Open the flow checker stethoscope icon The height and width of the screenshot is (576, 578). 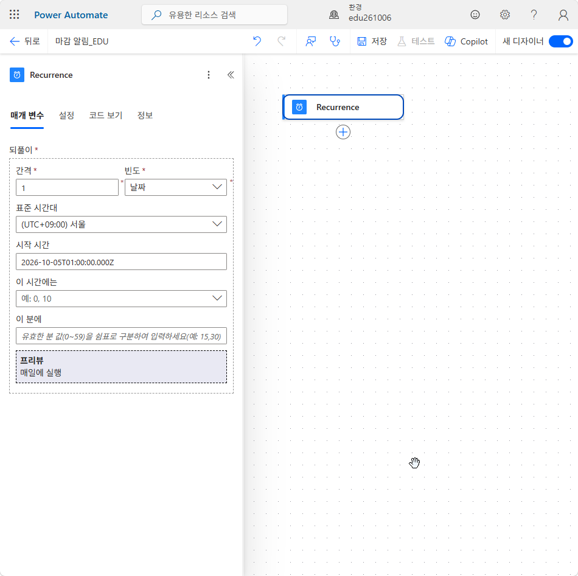(x=335, y=41)
